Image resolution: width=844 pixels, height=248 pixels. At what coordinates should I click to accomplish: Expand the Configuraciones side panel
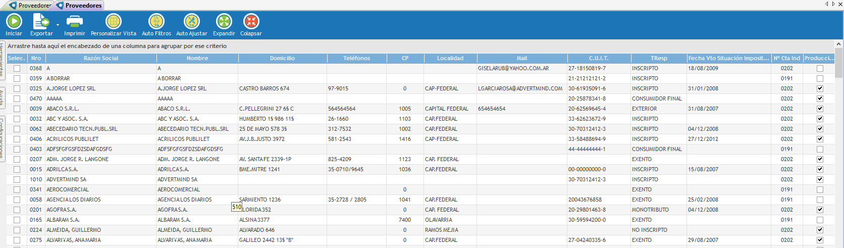click(3, 139)
